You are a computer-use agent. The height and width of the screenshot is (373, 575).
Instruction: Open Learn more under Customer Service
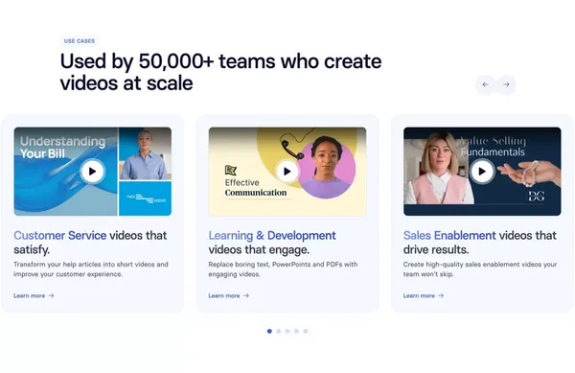click(x=34, y=295)
